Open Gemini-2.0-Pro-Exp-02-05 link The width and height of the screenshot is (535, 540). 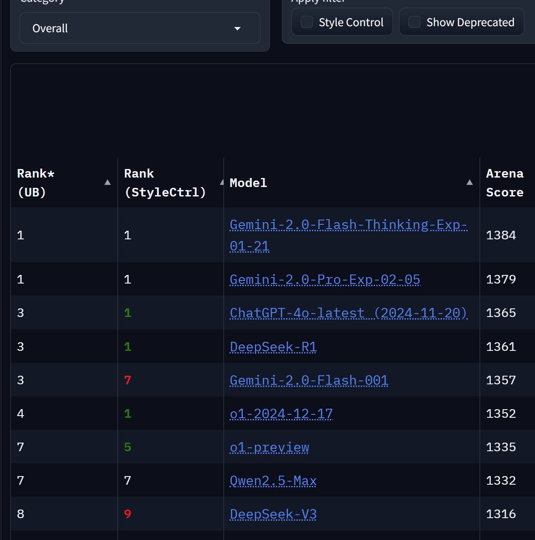(325, 279)
